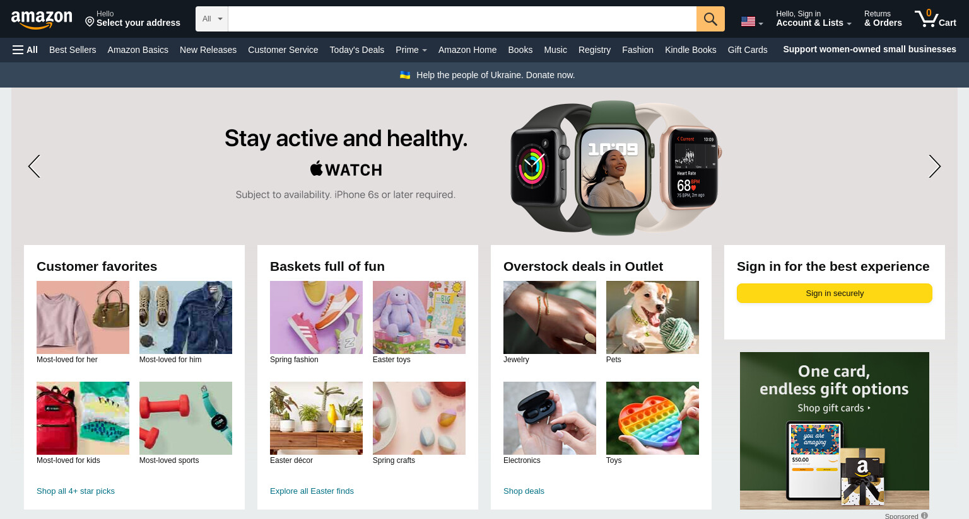Click into the search text field
This screenshot has width=969, height=519.
[462, 19]
